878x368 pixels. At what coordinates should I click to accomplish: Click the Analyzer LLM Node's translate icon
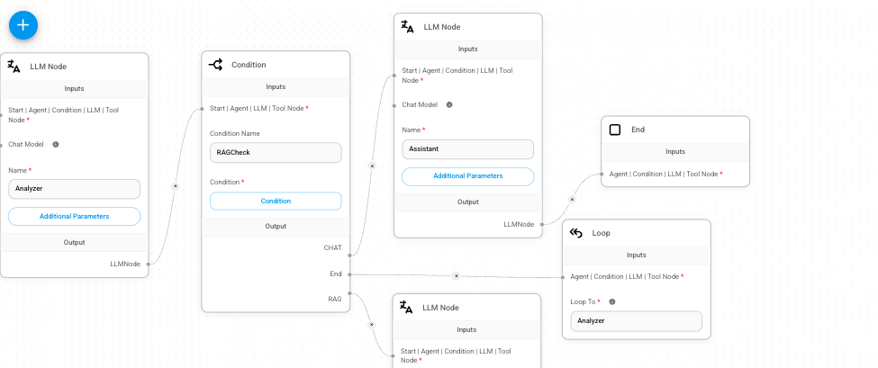(x=14, y=67)
